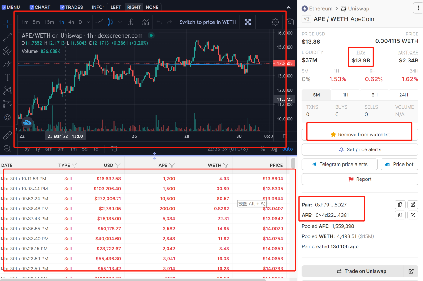The width and height of the screenshot is (423, 281).
Task: Toggle fullscreen chart mode
Action: tap(248, 22)
